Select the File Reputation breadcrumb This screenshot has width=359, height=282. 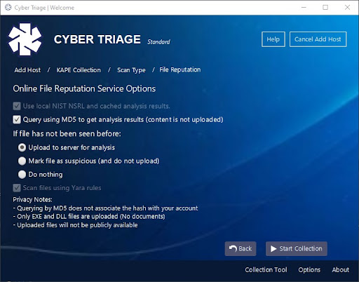coord(180,69)
